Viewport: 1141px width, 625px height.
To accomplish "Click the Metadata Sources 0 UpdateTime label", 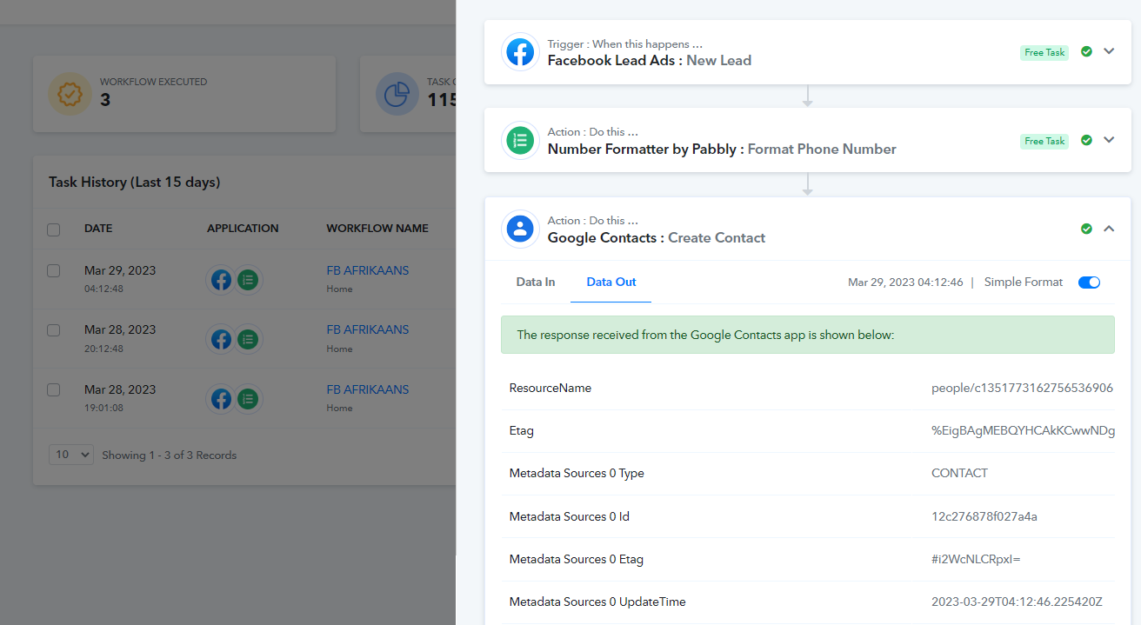I will [597, 602].
